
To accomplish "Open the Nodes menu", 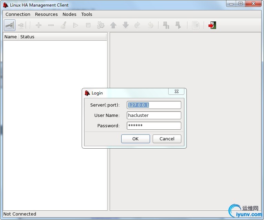I will coord(69,14).
